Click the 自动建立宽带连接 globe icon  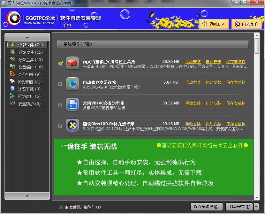pos(72,84)
